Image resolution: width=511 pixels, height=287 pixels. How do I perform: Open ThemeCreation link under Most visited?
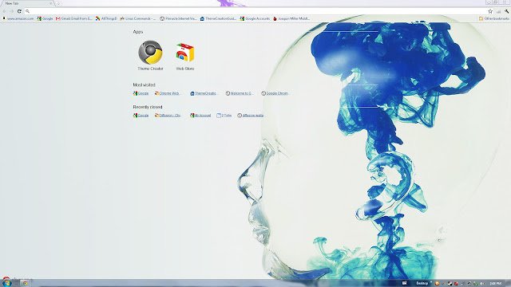(204, 93)
